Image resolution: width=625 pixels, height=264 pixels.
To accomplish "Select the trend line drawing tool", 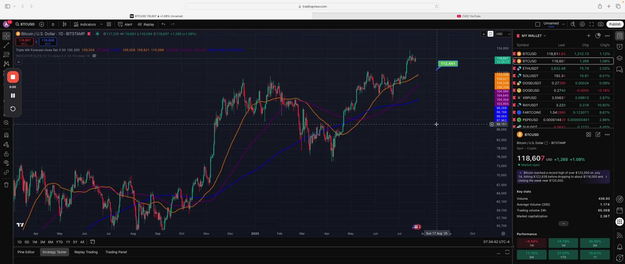I will click(x=6, y=45).
